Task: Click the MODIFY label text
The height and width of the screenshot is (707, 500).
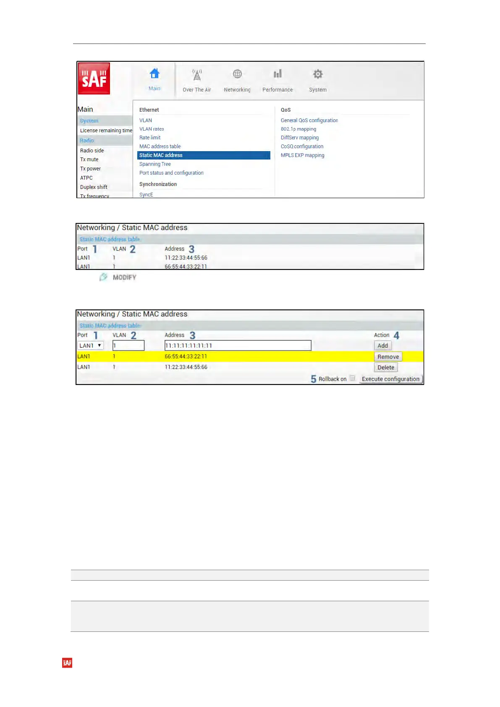Action: click(125, 278)
